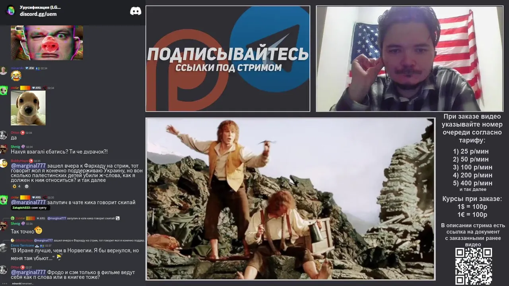The width and height of the screenshot is (509, 286).
Task: Click the '3) 100 р/мин' tariff line
Action: [472, 167]
